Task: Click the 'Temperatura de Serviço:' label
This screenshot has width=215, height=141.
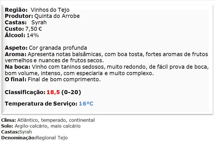Action: [41, 104]
